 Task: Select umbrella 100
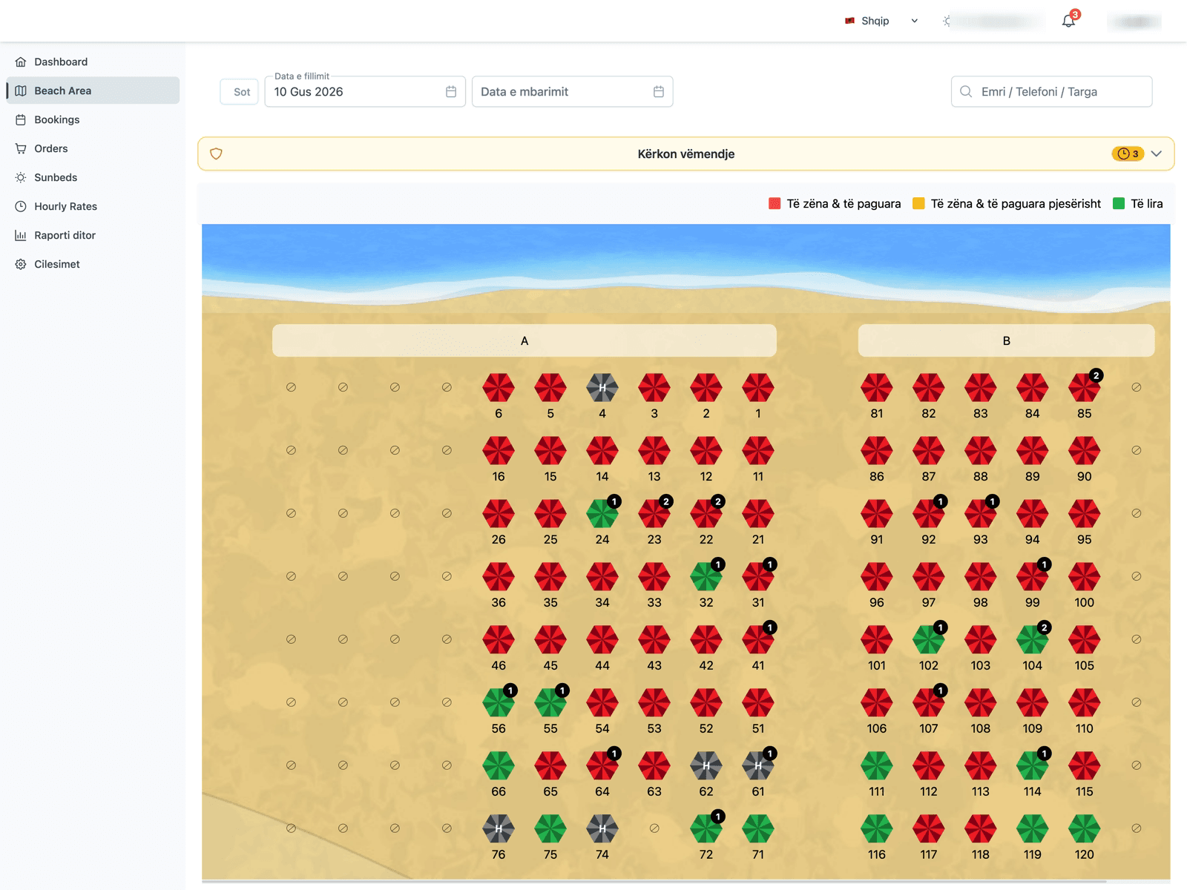pyautogui.click(x=1085, y=577)
